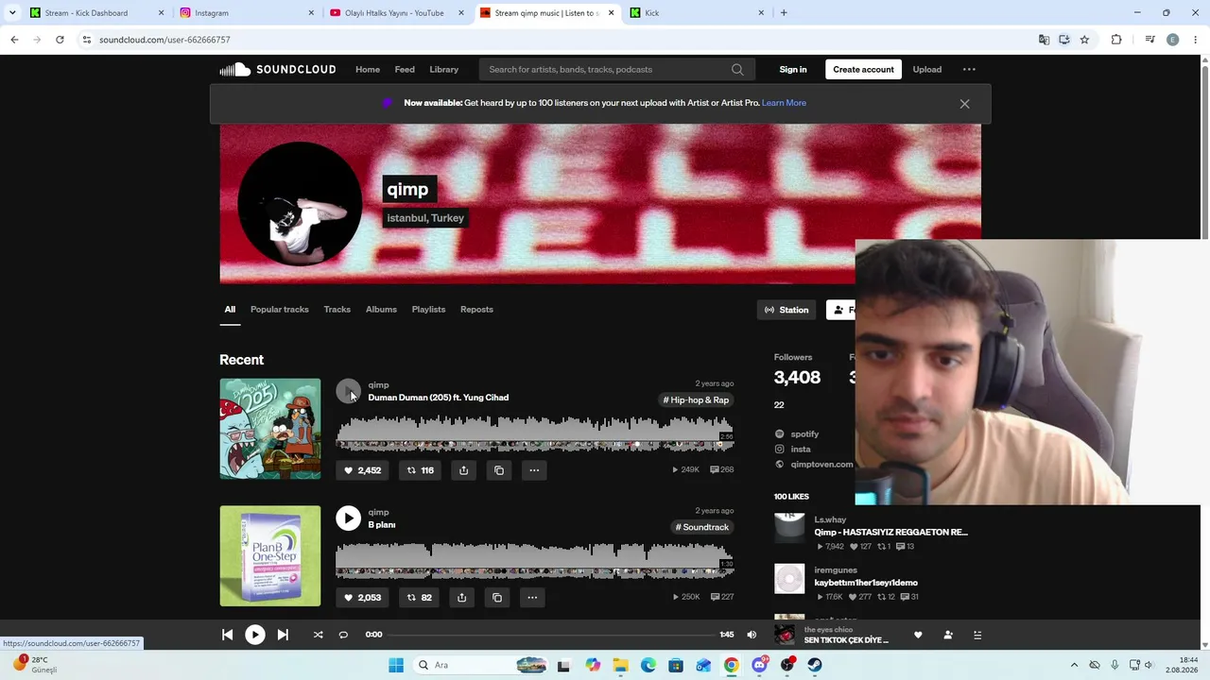The width and height of the screenshot is (1210, 680).
Task: Click the player progress bar
Action: tap(553, 635)
